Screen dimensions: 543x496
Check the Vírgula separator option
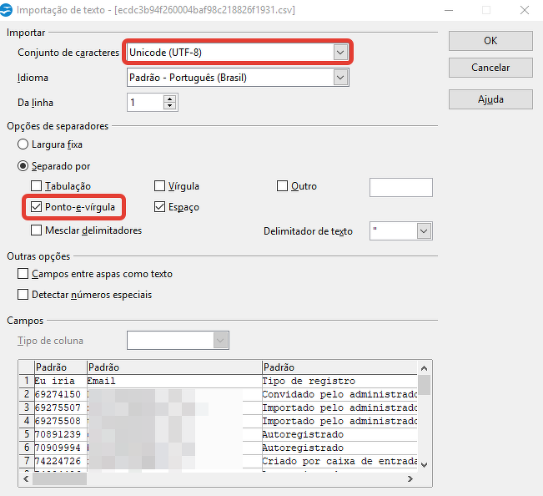[161, 186]
